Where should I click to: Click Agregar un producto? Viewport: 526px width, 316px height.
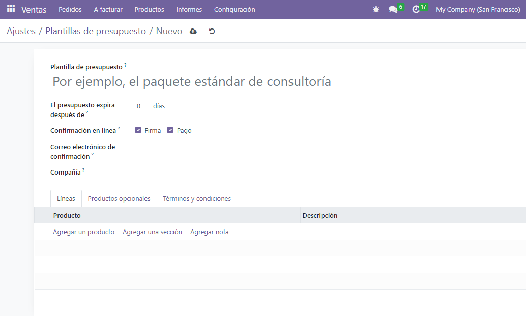[x=83, y=232]
